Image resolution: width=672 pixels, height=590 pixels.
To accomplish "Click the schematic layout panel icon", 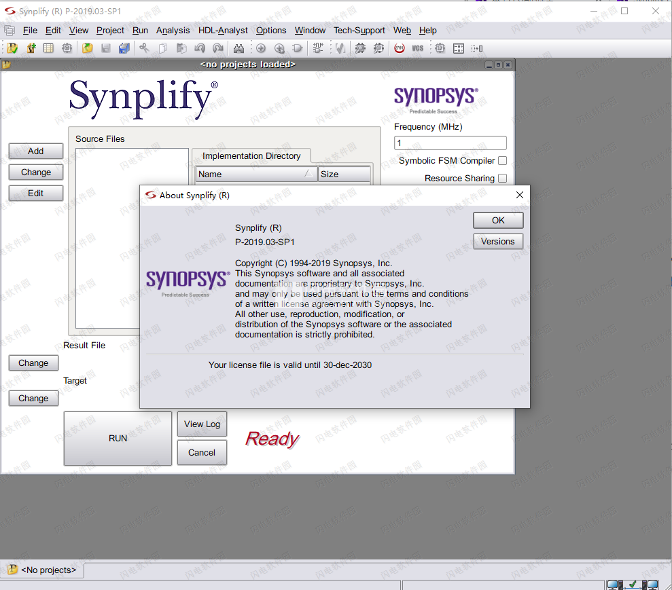I will pos(459,48).
